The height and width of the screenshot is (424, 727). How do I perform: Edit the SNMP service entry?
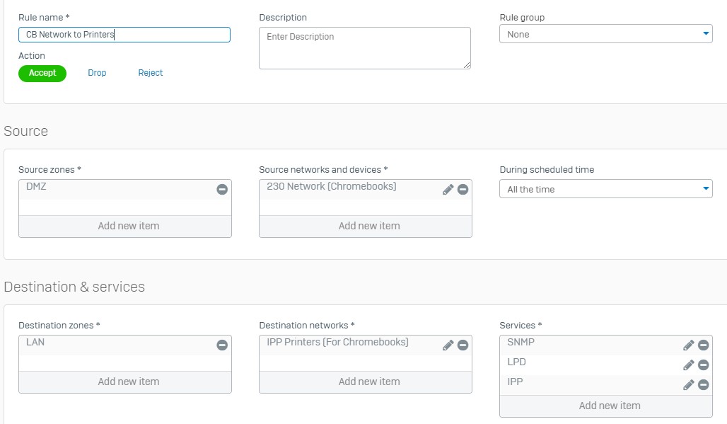tap(688, 345)
